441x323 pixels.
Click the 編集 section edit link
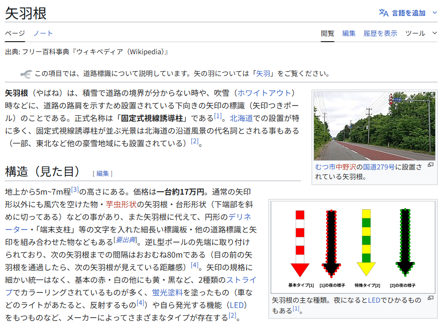(x=103, y=173)
